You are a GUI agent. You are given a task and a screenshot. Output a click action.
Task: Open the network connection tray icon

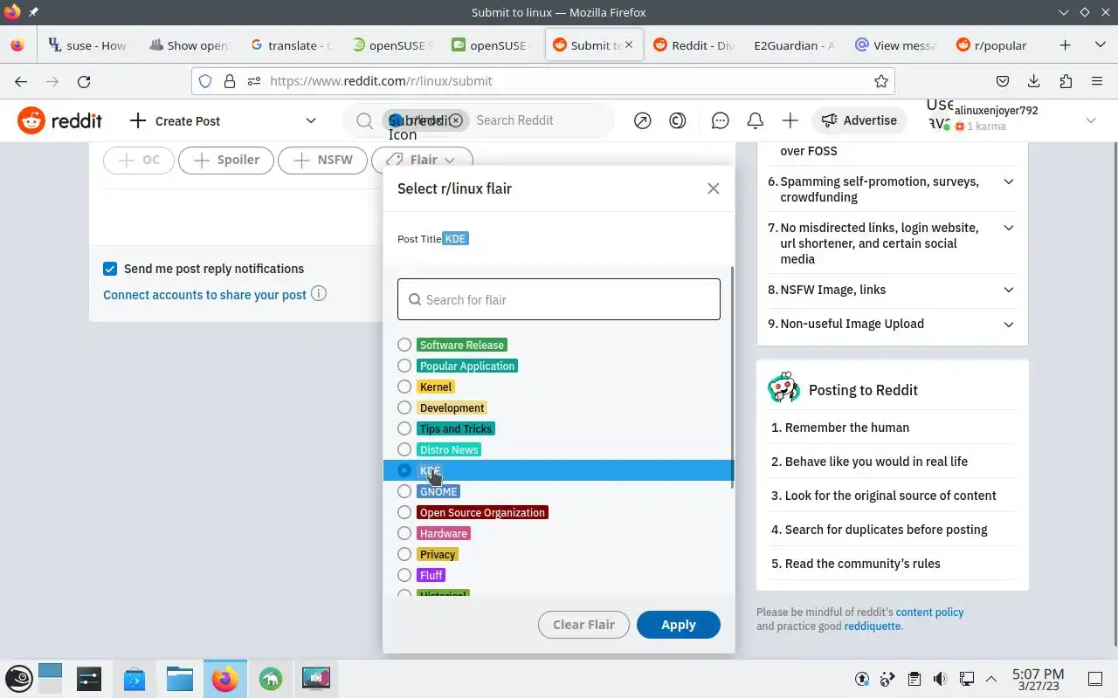(966, 679)
